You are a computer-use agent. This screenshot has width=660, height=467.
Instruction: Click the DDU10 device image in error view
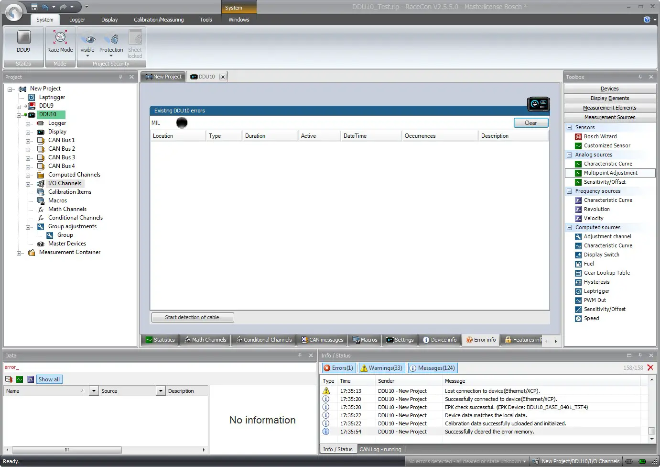[539, 104]
